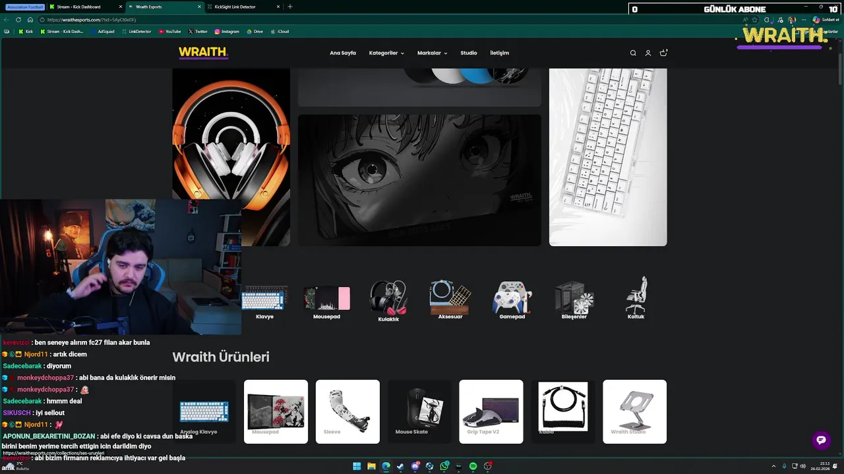
Task: Open the Studio menu item
Action: (469, 53)
